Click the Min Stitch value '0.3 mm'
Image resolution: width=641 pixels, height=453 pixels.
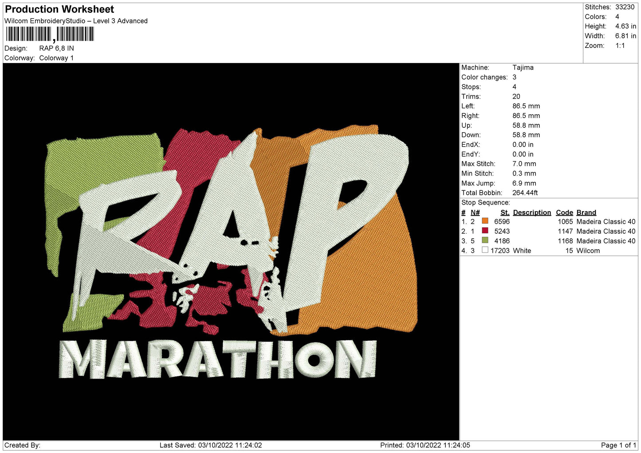pyautogui.click(x=524, y=173)
